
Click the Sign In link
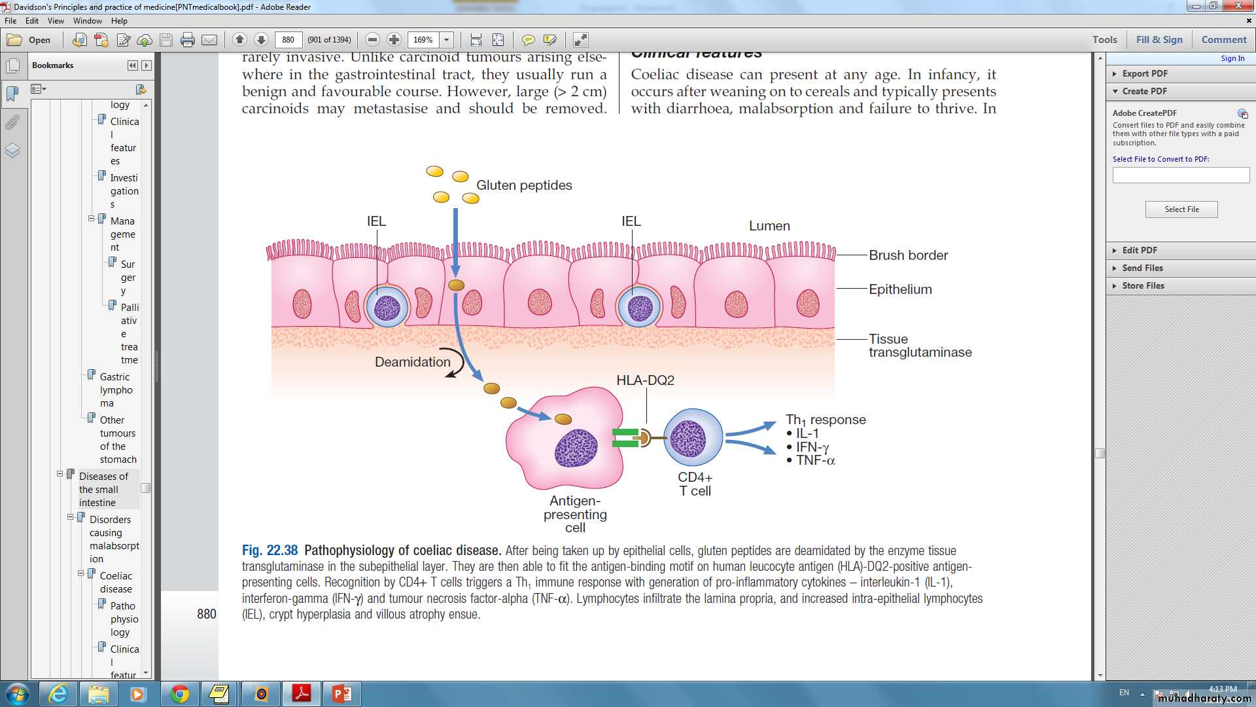[x=1232, y=58]
